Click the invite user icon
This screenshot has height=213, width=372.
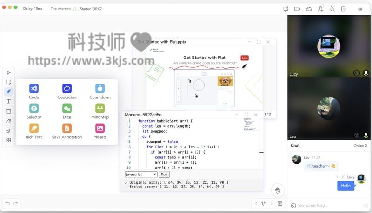[320, 9]
